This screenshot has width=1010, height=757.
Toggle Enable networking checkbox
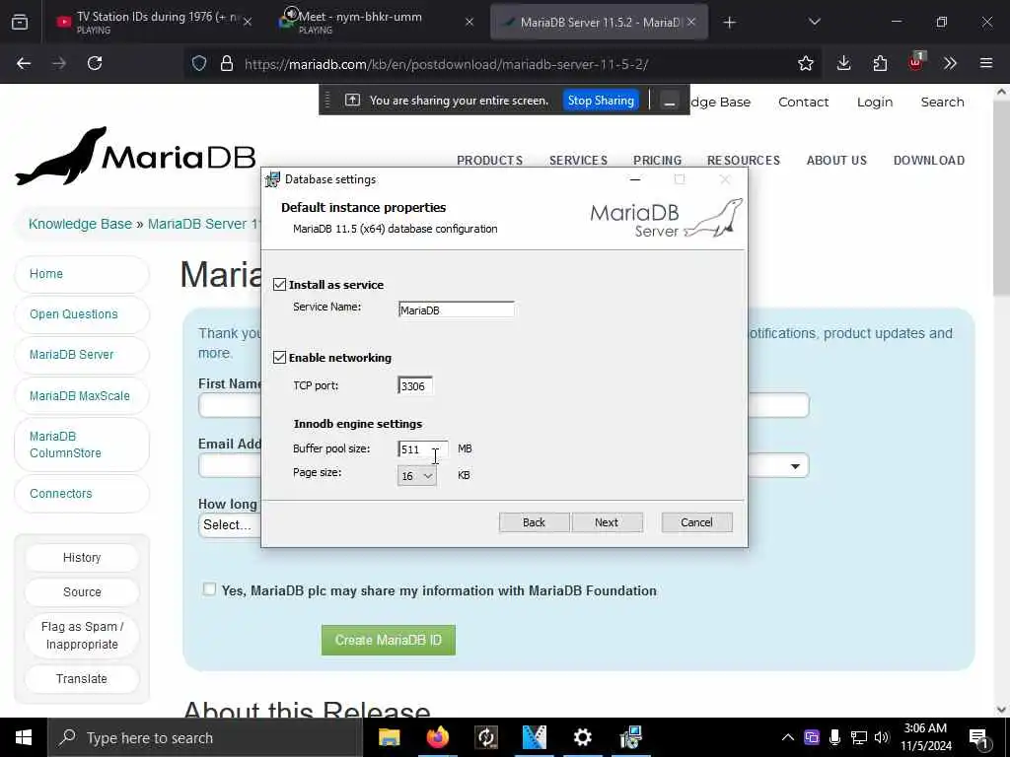[279, 357]
